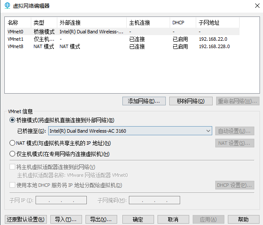Click the 子网掩码 input field

coord(155,200)
